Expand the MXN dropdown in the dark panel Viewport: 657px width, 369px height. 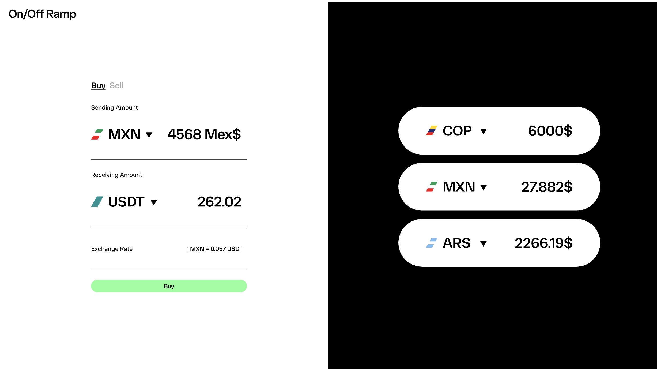483,187
